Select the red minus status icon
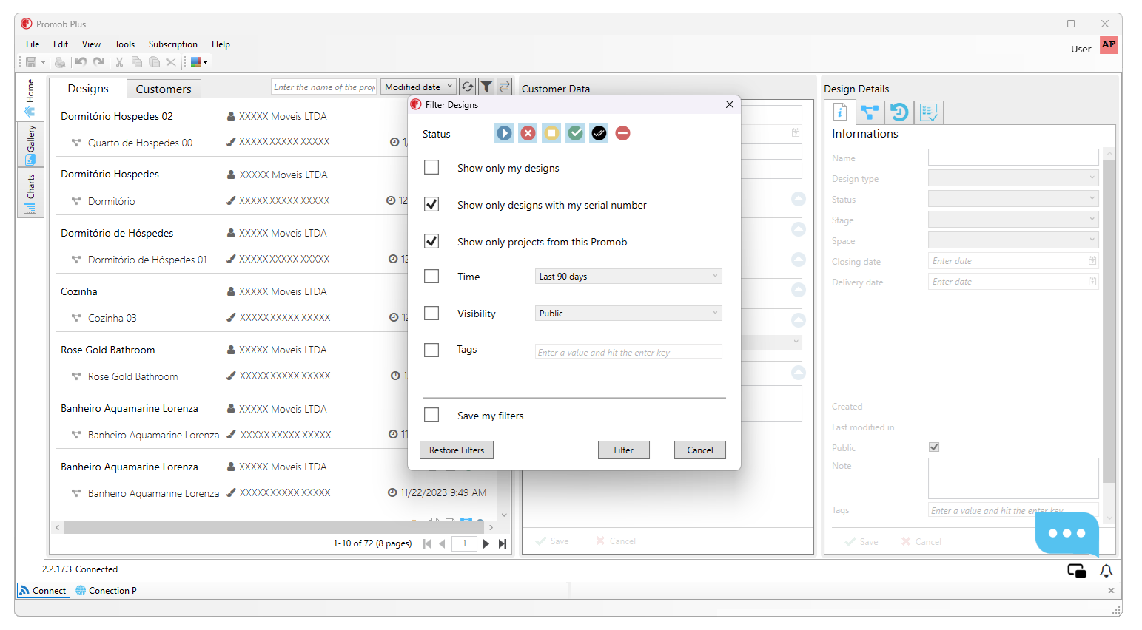The image size is (1142, 630). click(622, 133)
